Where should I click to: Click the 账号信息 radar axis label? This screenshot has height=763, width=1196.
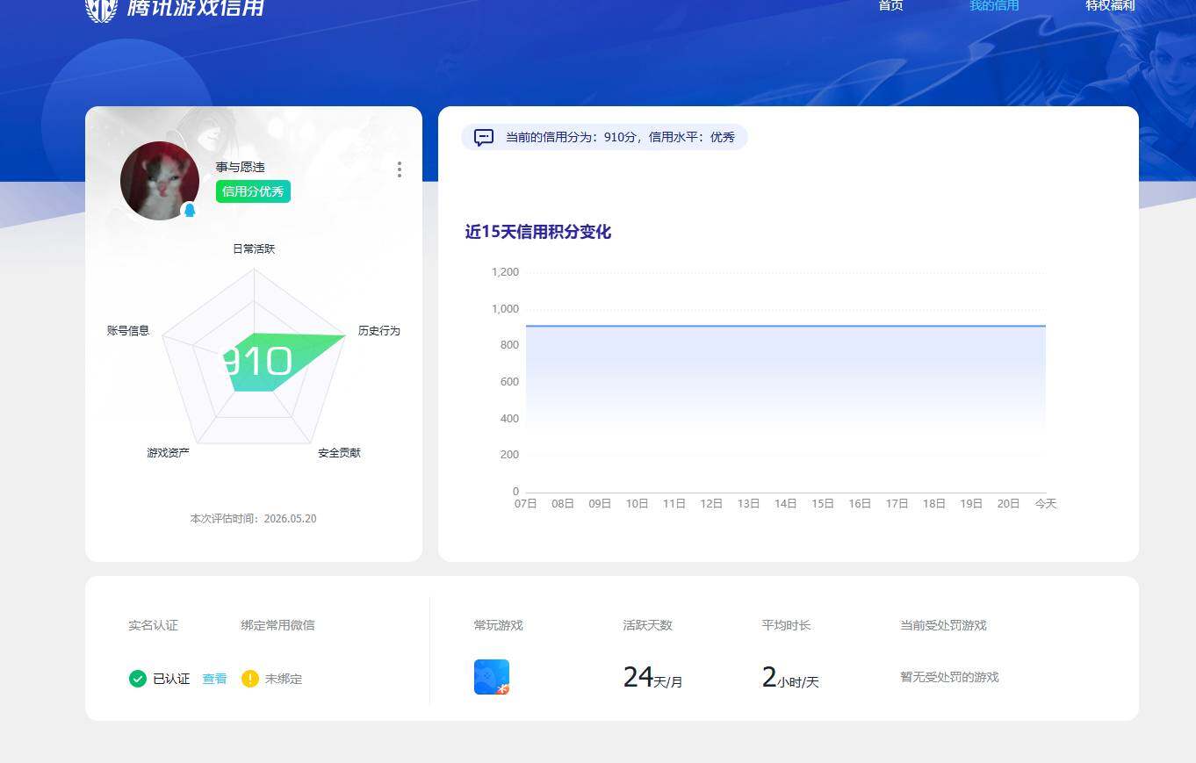tap(128, 330)
